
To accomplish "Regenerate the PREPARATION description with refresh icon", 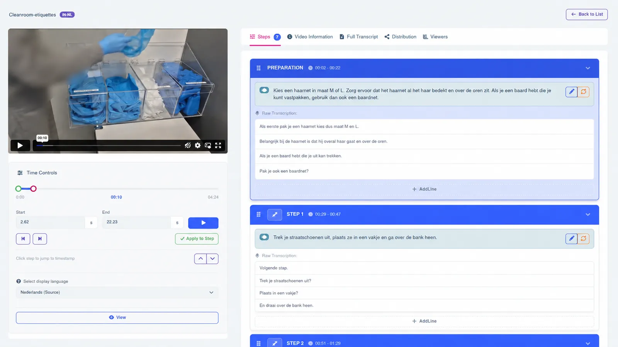I will pyautogui.click(x=584, y=92).
